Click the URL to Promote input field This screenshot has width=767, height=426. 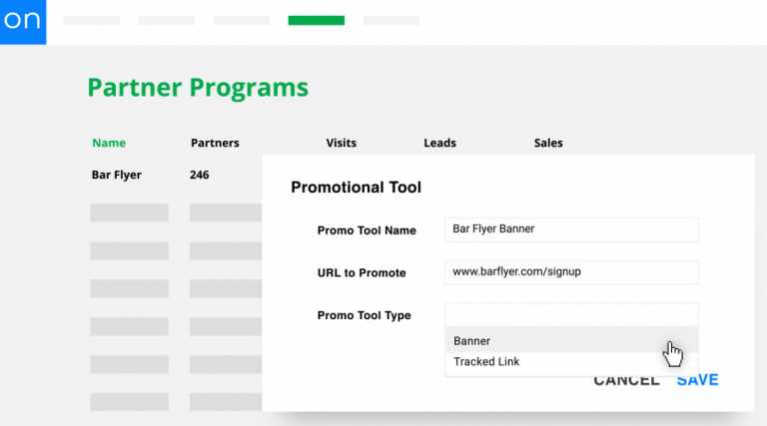[x=571, y=272]
